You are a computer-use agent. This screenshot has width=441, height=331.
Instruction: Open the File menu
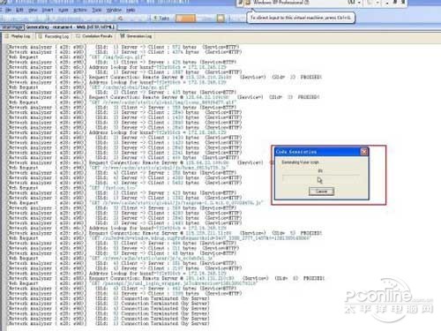point(8,10)
